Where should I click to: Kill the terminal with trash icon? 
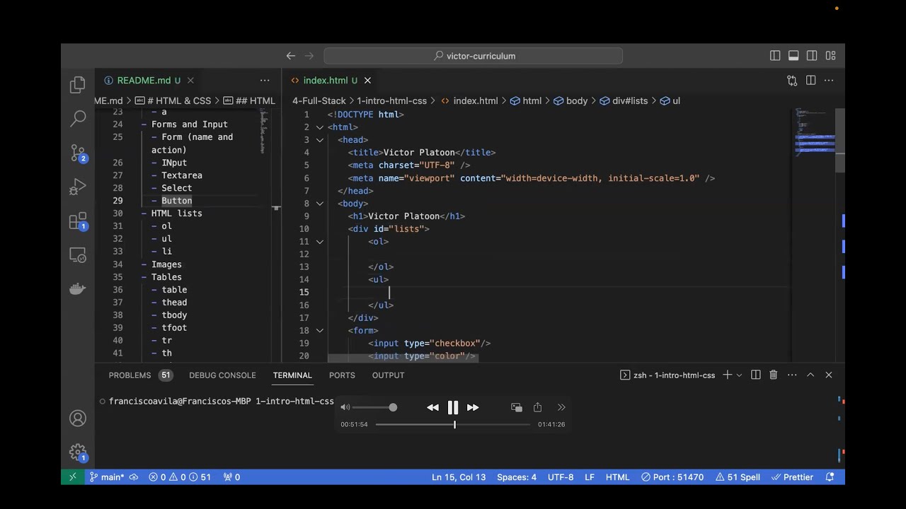coord(774,375)
